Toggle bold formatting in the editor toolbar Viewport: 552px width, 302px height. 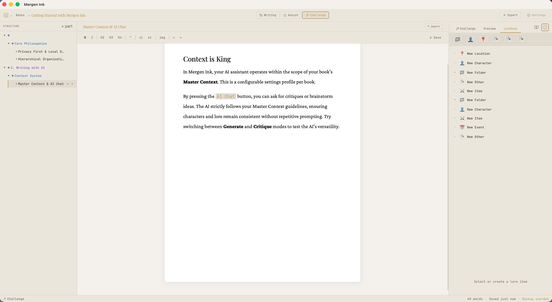pos(85,37)
